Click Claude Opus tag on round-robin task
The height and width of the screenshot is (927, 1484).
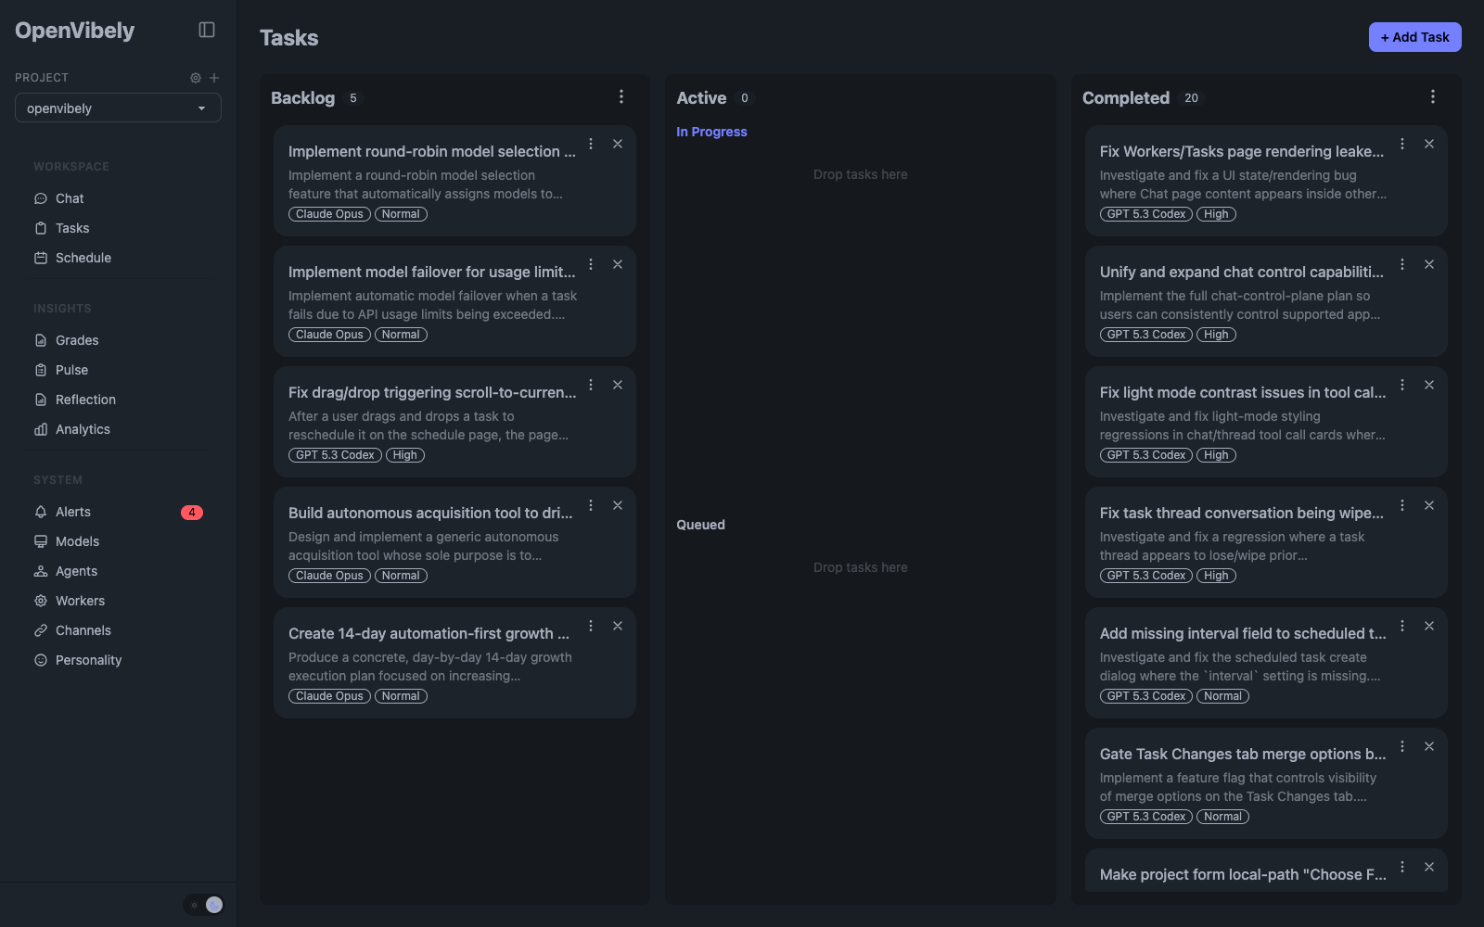coord(329,214)
